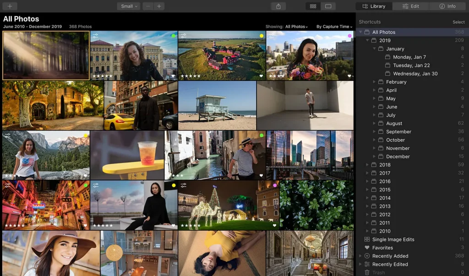469x276 pixels.
Task: Select the lifeguard tower beach photo
Action: tap(217, 105)
